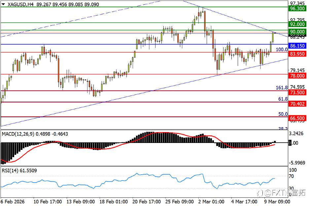Click the 25 Feb 09:00 time label
The width and height of the screenshot is (309, 206).
179,202
